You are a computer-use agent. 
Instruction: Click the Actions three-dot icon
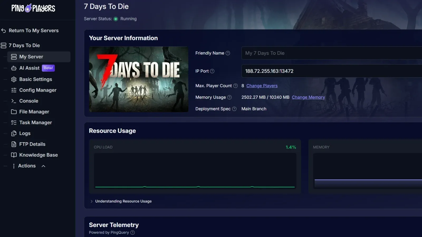(14, 166)
